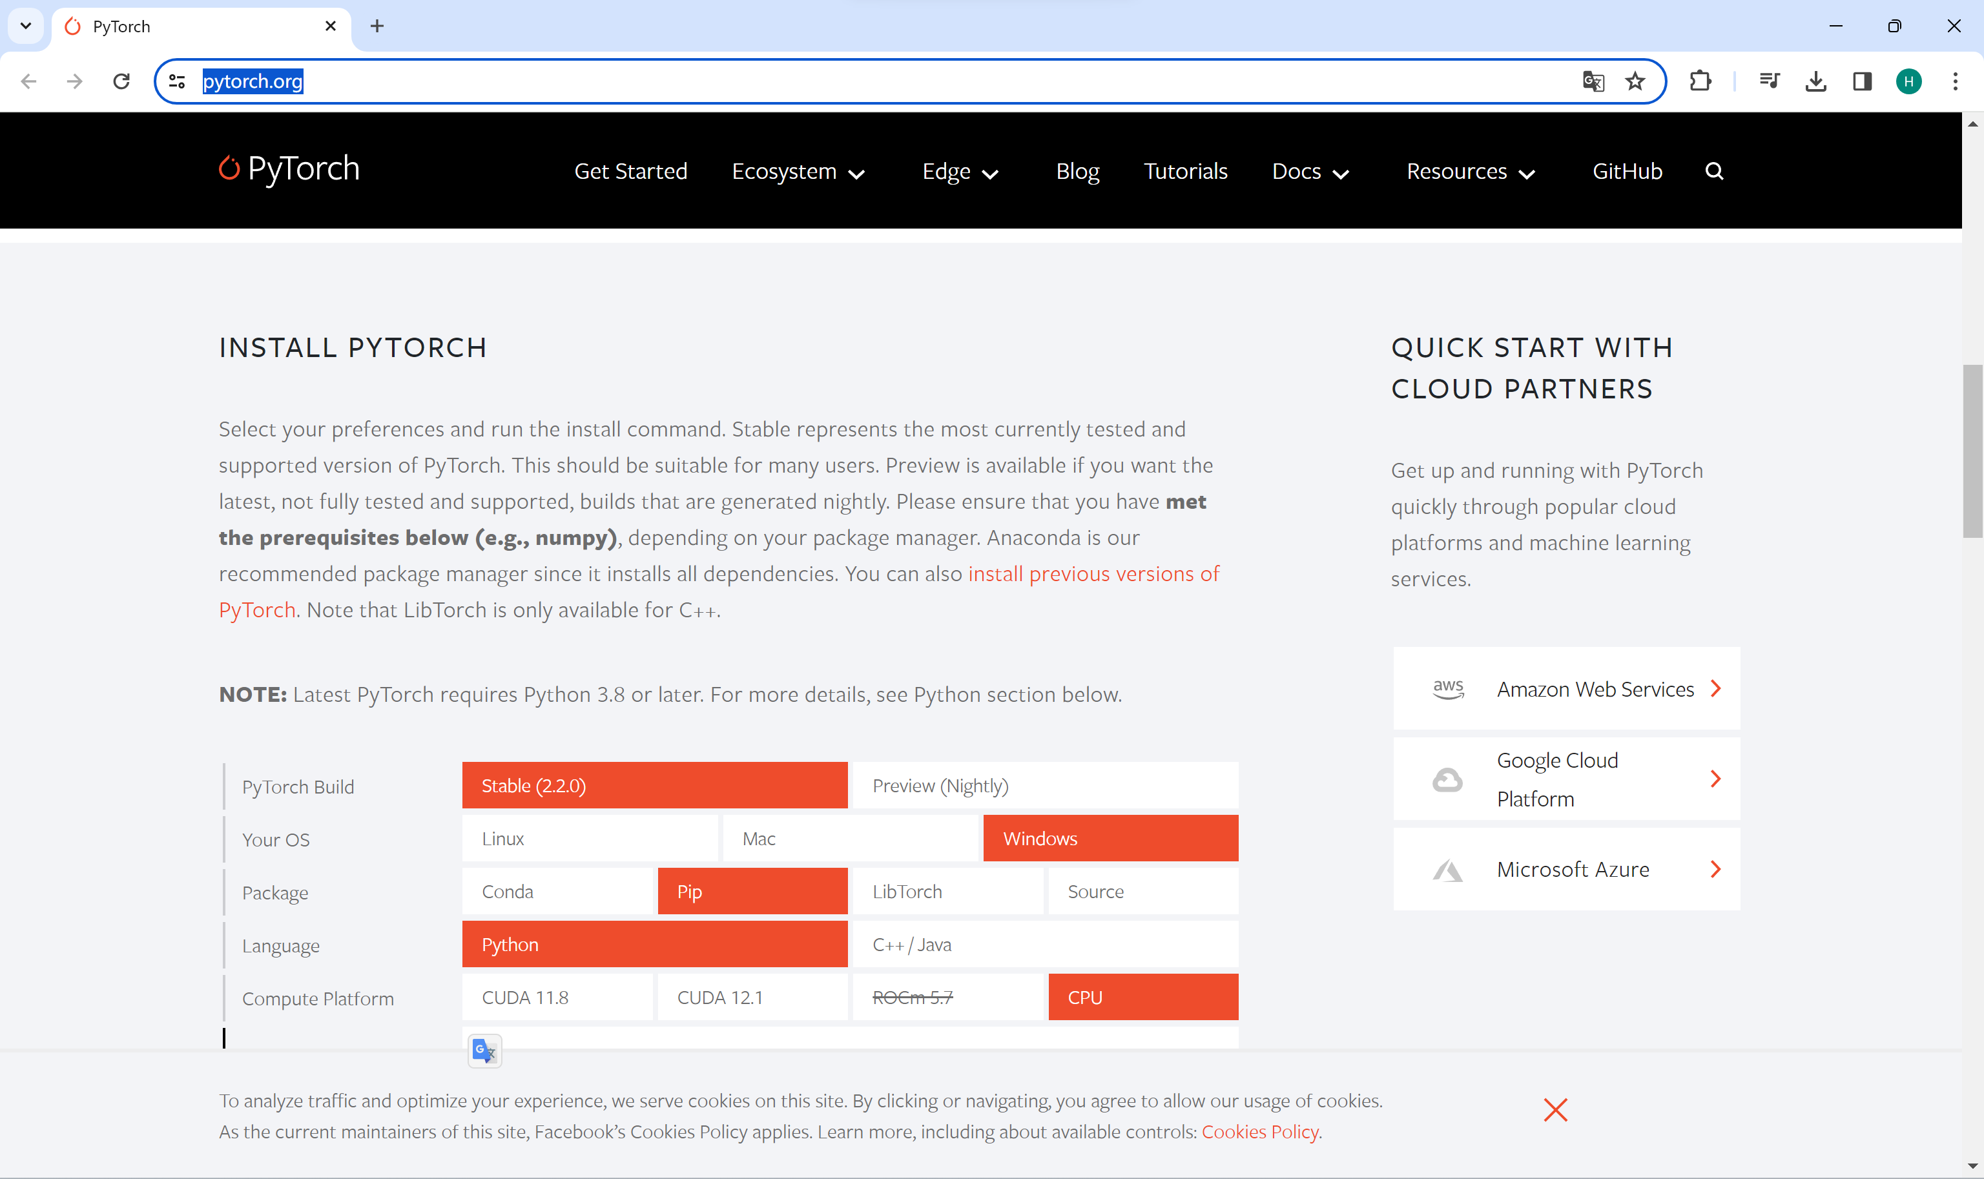1984x1179 pixels.
Task: Expand the Docs menu
Action: [1310, 172]
